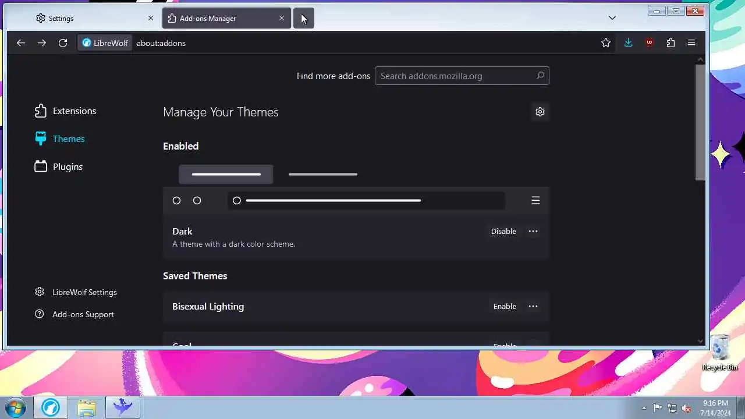Enable the Bisexual Lighting theme
Image resolution: width=745 pixels, height=419 pixels.
click(505, 306)
